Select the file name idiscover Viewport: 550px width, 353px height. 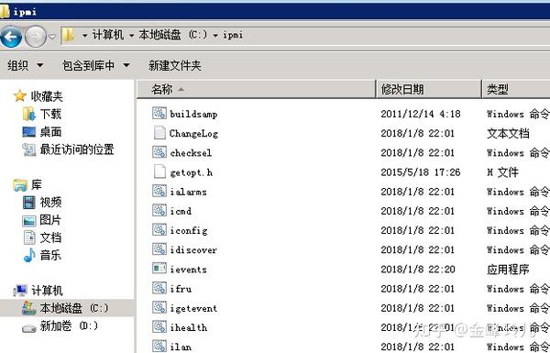pos(193,249)
